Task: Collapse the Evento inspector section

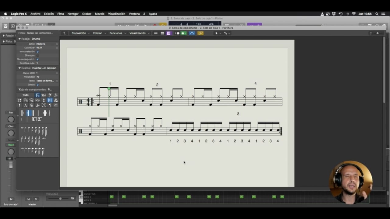Action: click(19, 68)
